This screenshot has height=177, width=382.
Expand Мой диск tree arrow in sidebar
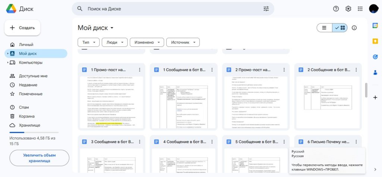(x=7, y=54)
